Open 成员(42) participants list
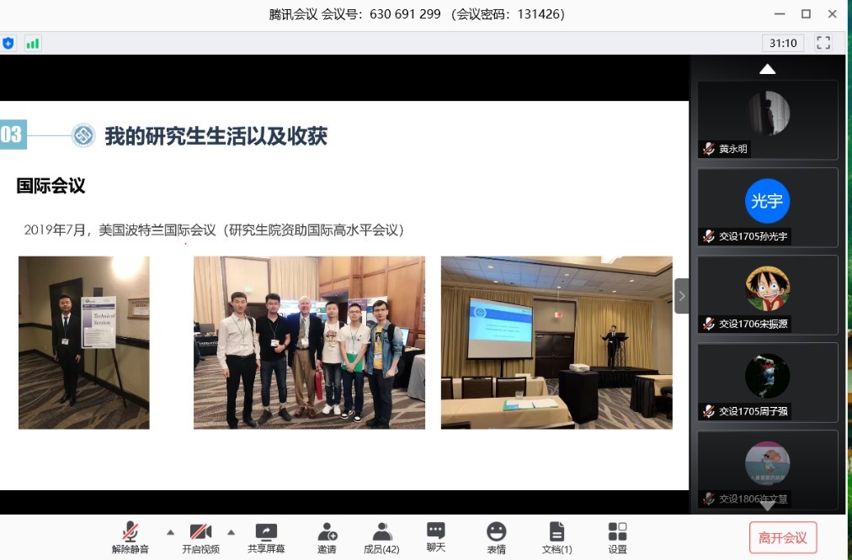The image size is (852, 560). click(381, 538)
